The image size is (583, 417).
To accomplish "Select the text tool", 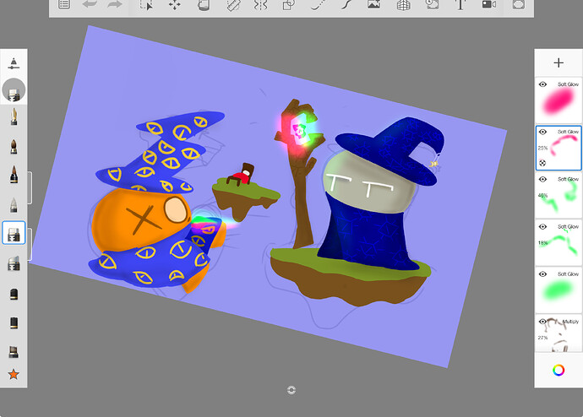I will click(460, 4).
